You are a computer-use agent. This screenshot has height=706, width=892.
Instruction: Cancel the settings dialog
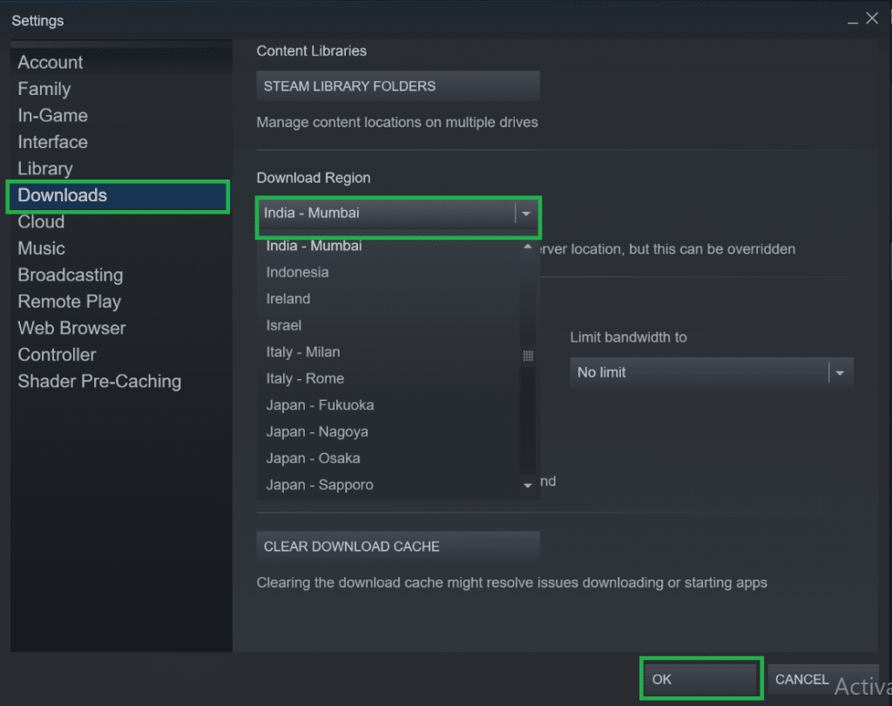click(824, 679)
